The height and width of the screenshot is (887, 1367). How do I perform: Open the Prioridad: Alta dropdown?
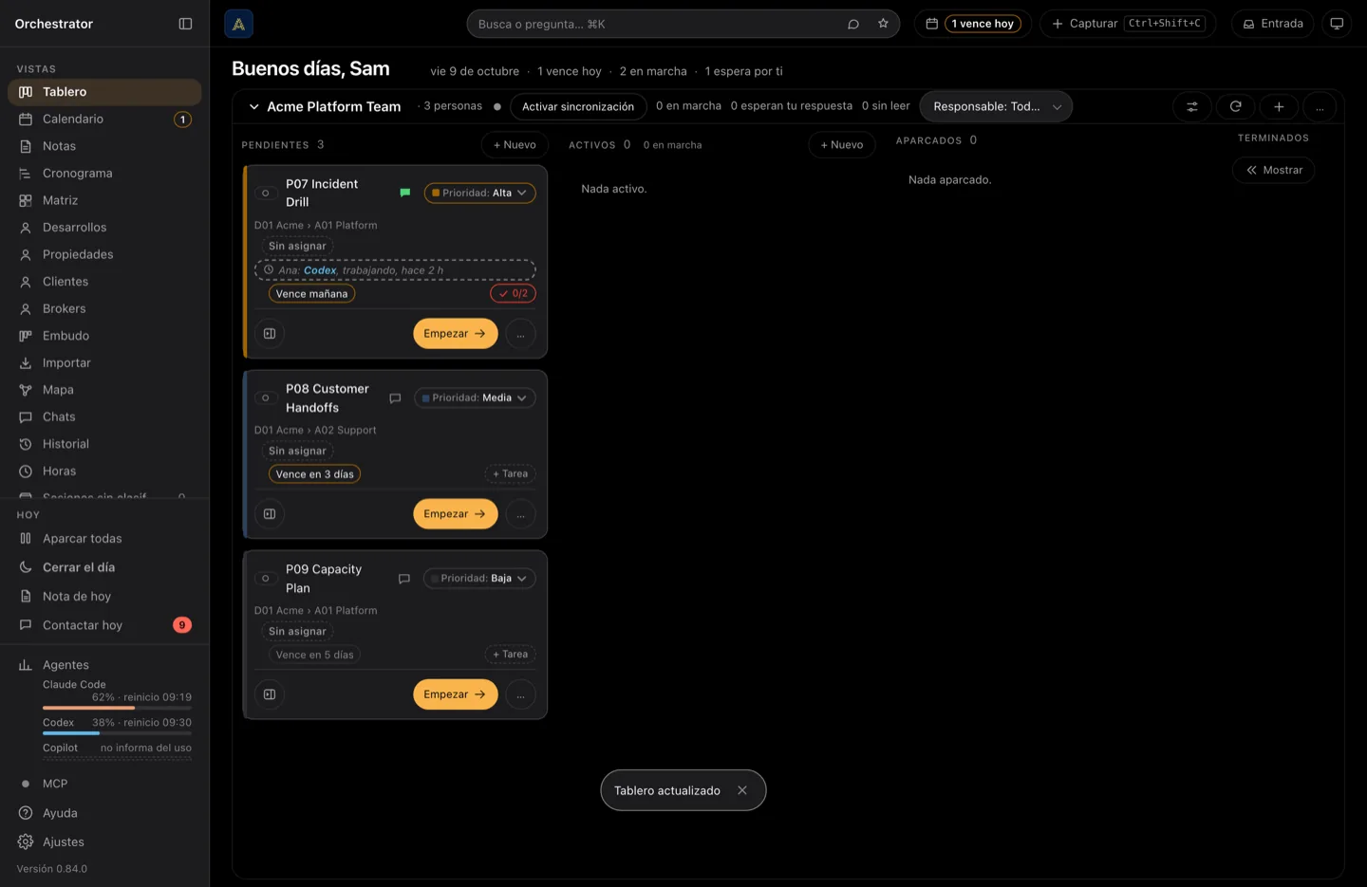479,193
